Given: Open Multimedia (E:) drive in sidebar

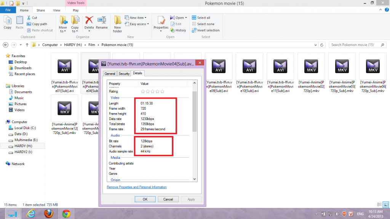Looking at the screenshot, I should [x=26, y=140].
